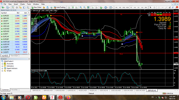The image size is (179, 100).
Task: Zoom out of the chart
Action: point(84,7)
